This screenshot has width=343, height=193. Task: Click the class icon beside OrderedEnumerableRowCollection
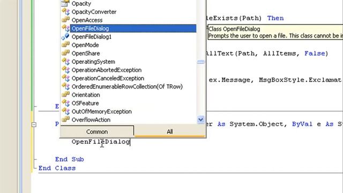point(65,86)
